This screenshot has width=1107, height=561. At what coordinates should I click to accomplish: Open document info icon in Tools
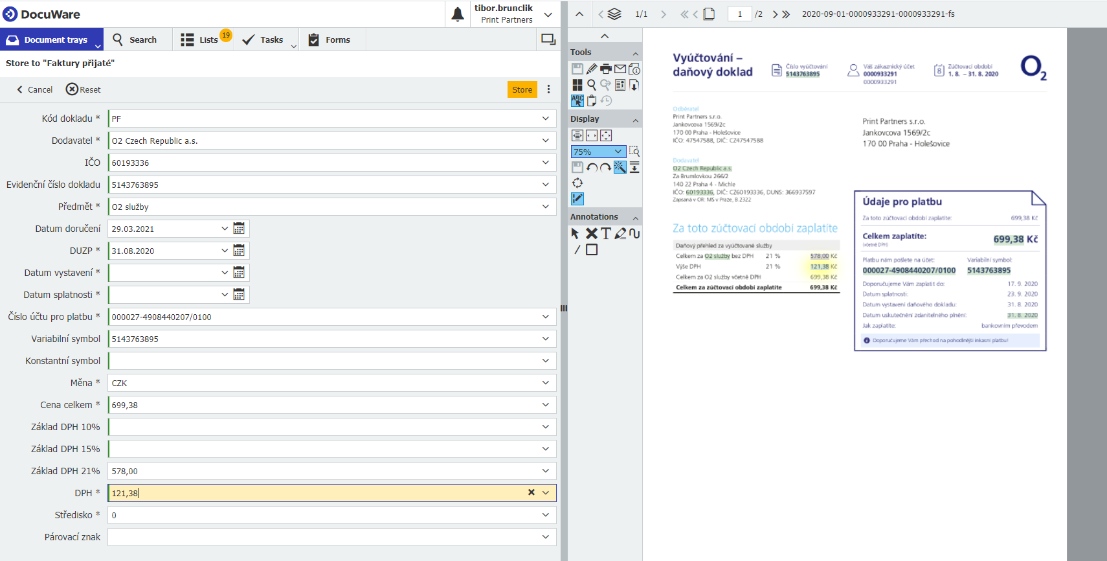[x=634, y=69]
